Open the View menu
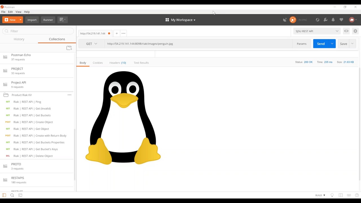Screen dimensions: 361x203 (18, 12)
